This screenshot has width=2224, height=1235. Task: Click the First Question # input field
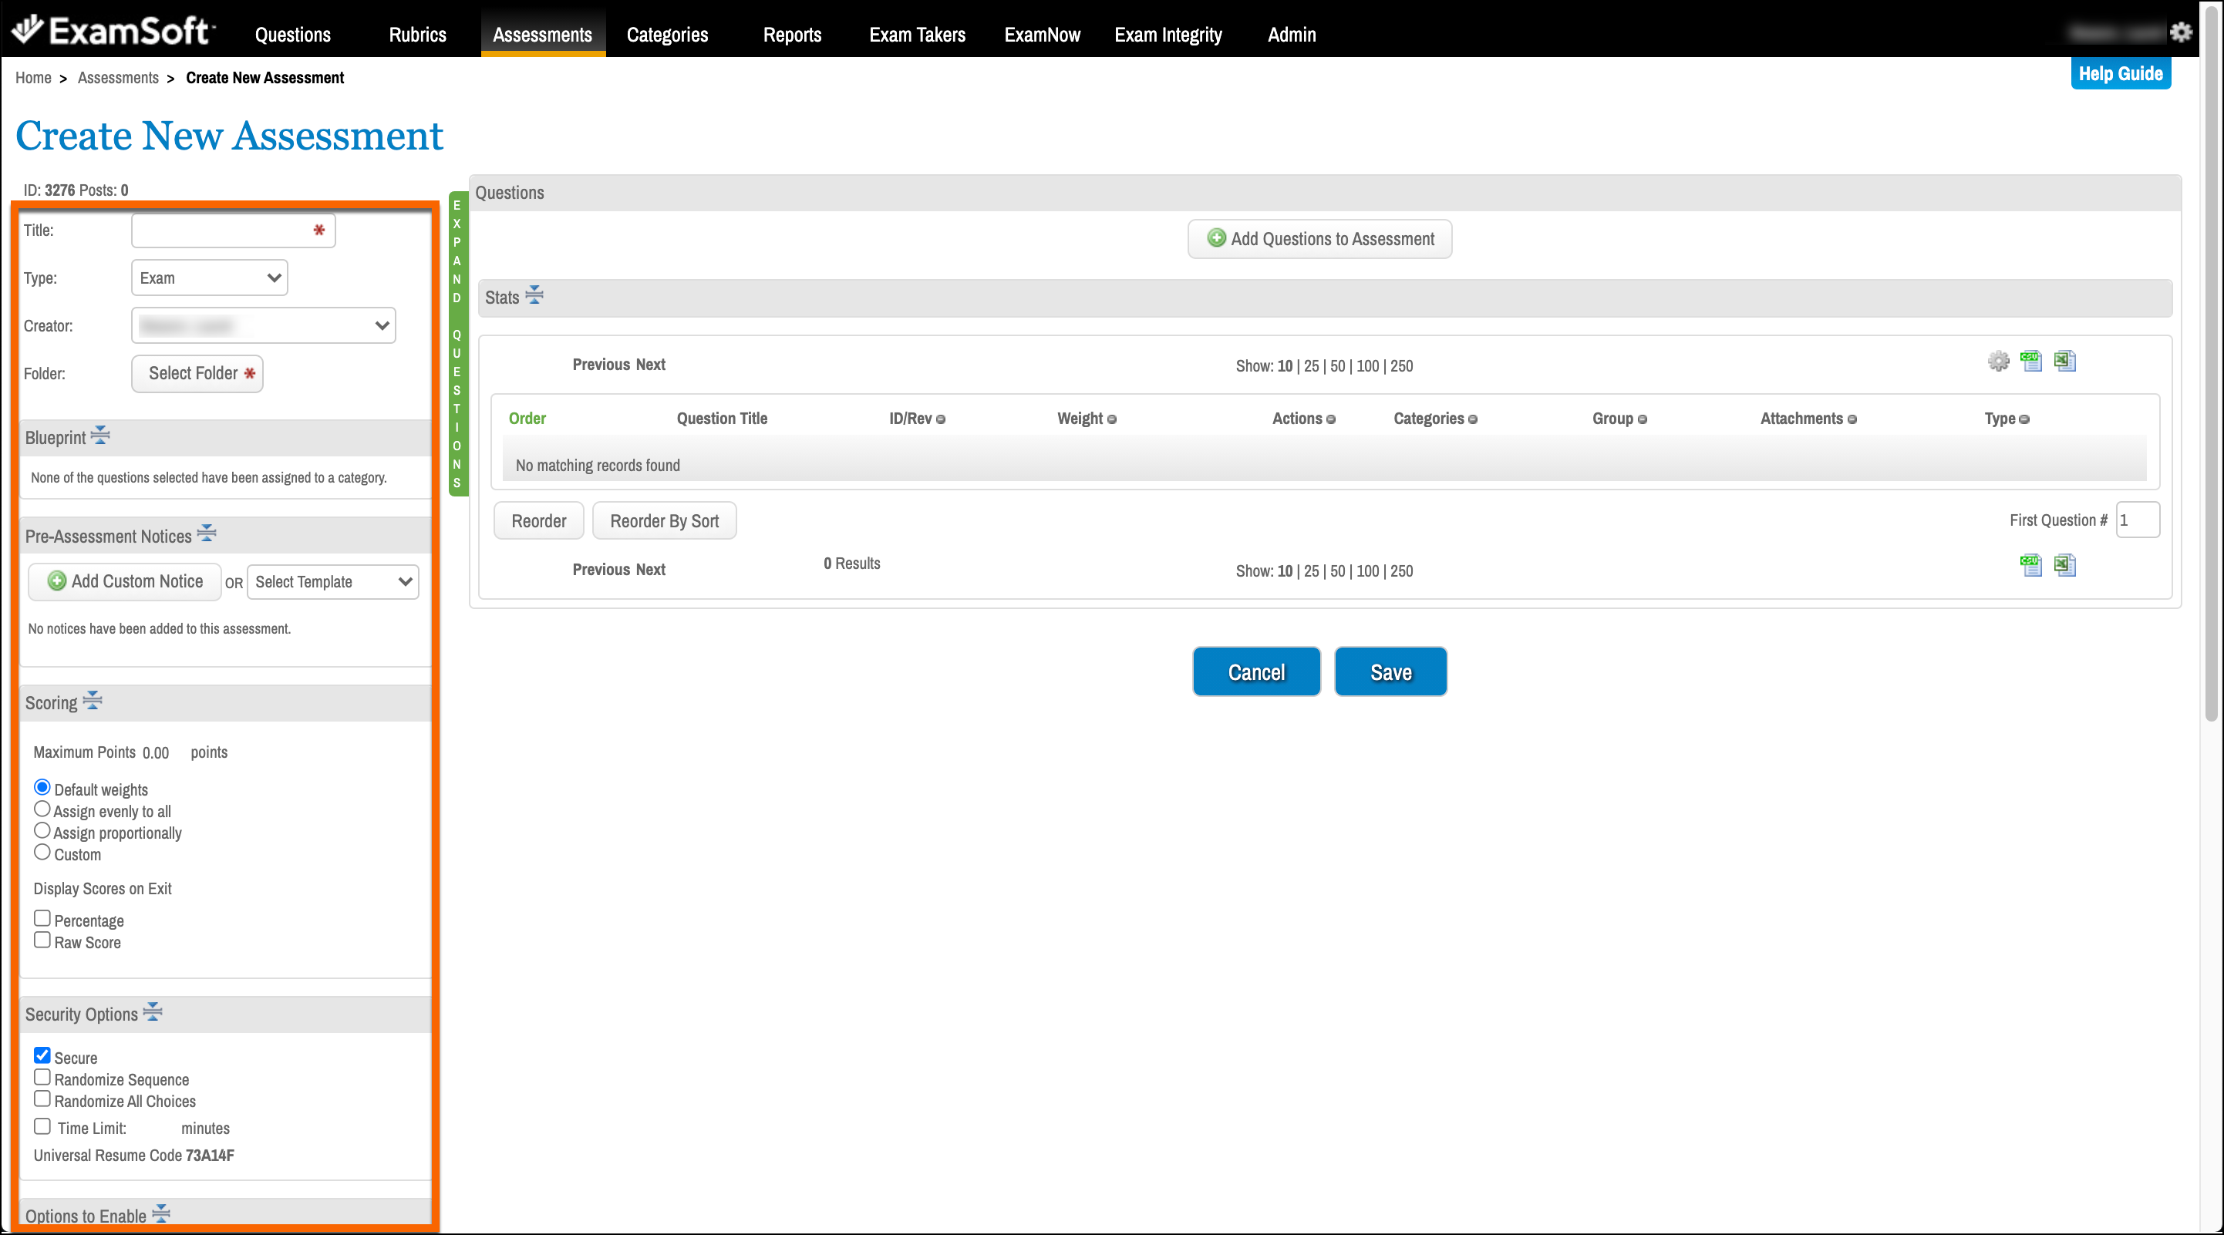point(2138,520)
